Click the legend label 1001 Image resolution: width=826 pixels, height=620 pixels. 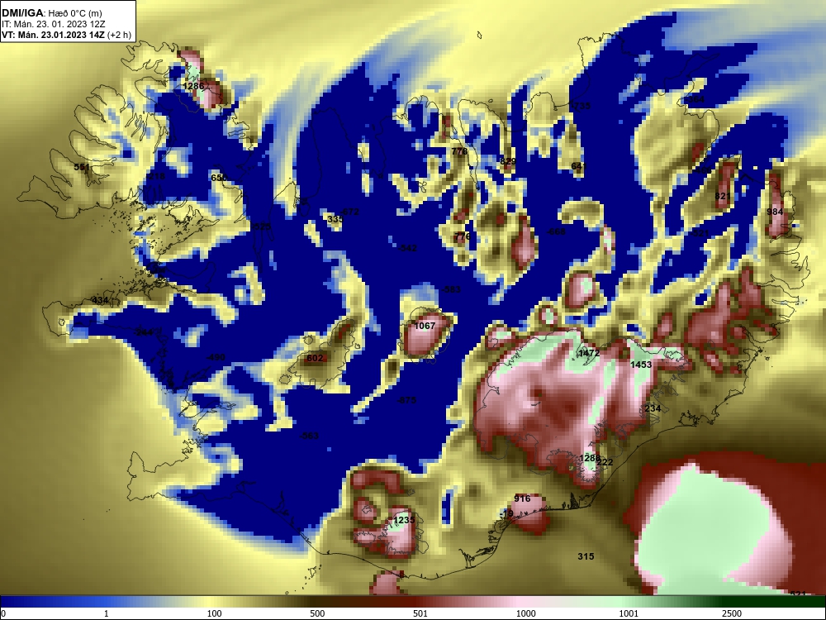coord(629,613)
